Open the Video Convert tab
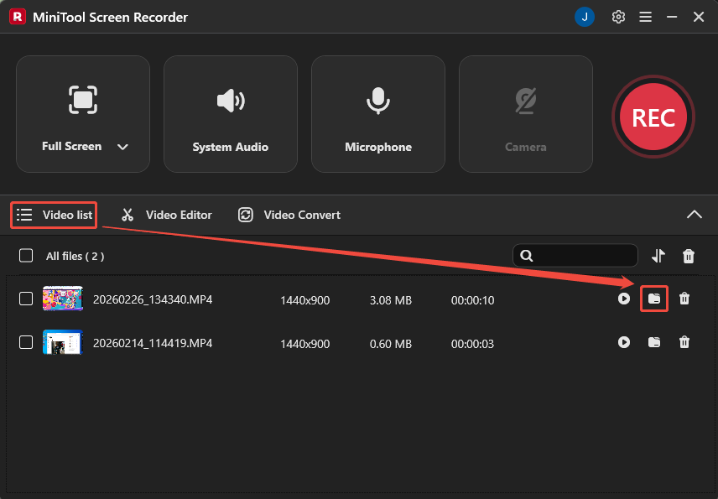The height and width of the screenshot is (499, 718). click(289, 215)
